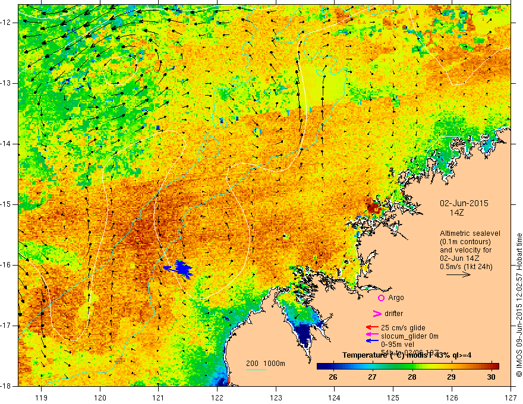Click the longitude axis label 124
The width and height of the screenshot is (523, 404).
click(335, 397)
